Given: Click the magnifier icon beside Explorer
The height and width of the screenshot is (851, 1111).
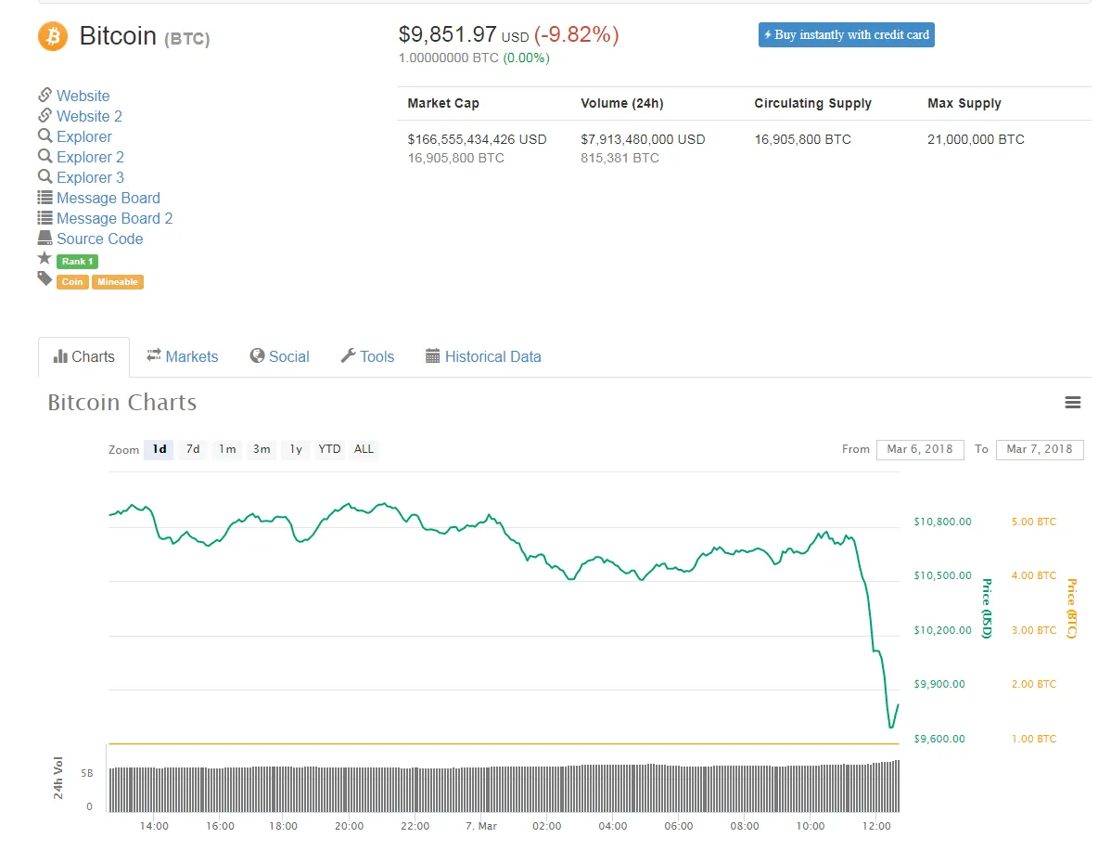Looking at the screenshot, I should coord(45,135).
